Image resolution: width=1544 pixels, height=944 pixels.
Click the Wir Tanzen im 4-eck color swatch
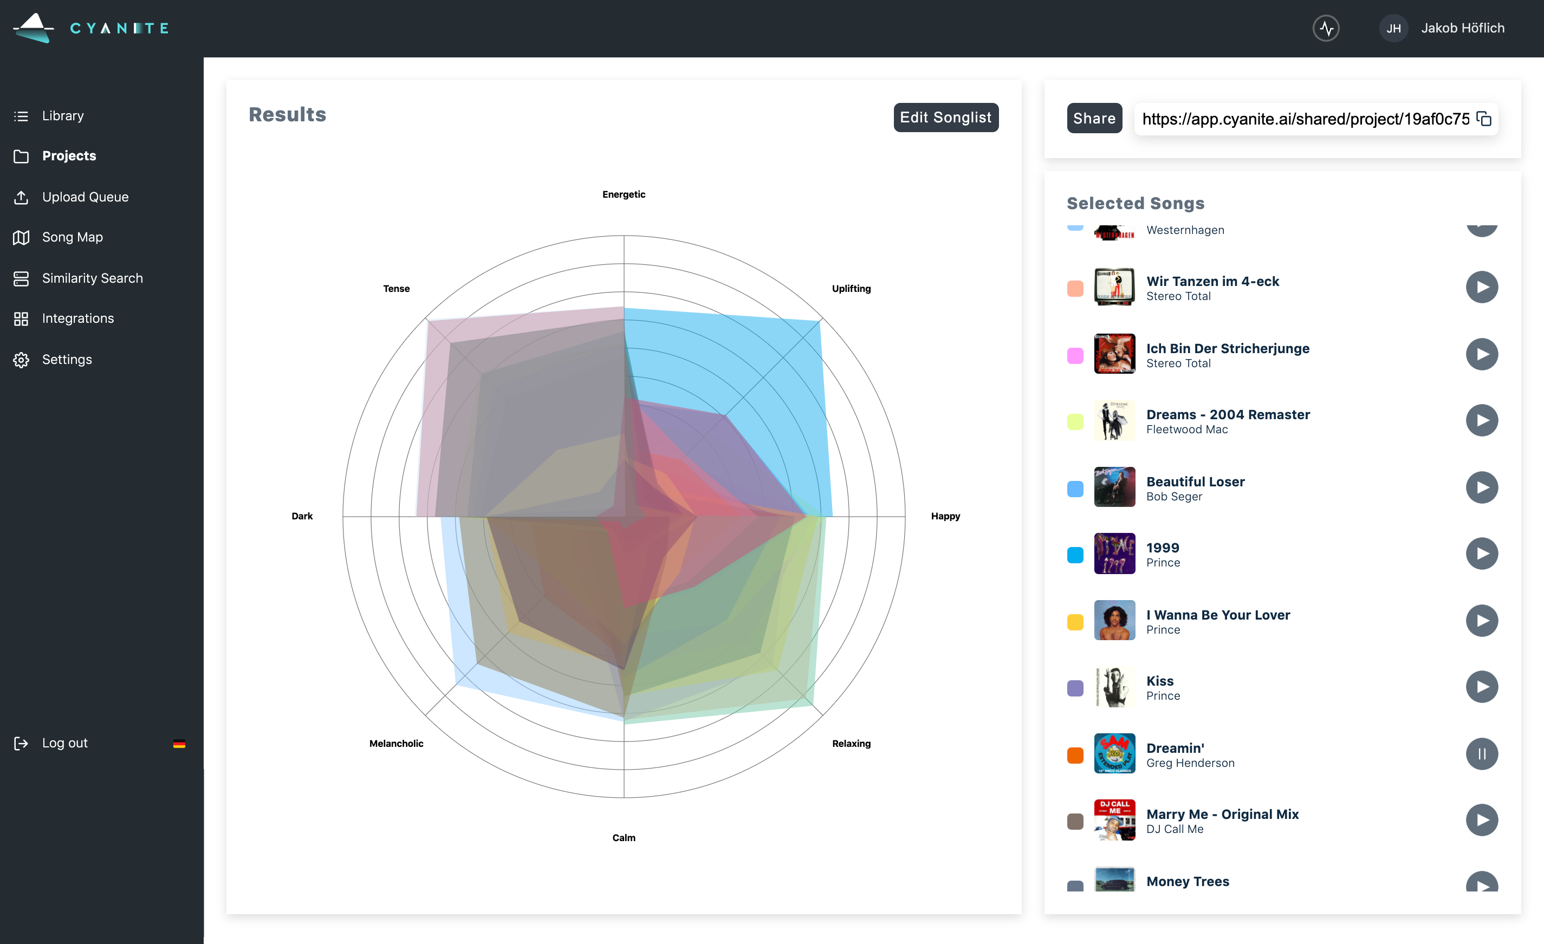(x=1075, y=288)
